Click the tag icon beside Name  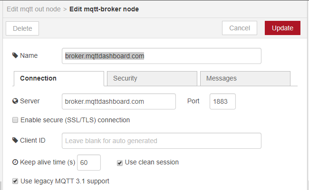point(15,55)
